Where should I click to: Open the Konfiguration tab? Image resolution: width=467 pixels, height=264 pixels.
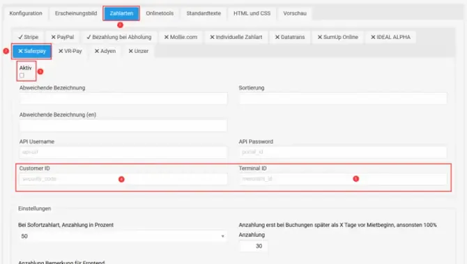click(26, 13)
